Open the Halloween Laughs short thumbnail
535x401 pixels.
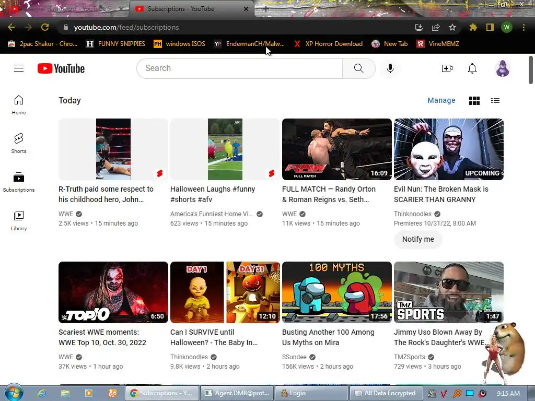click(x=225, y=149)
